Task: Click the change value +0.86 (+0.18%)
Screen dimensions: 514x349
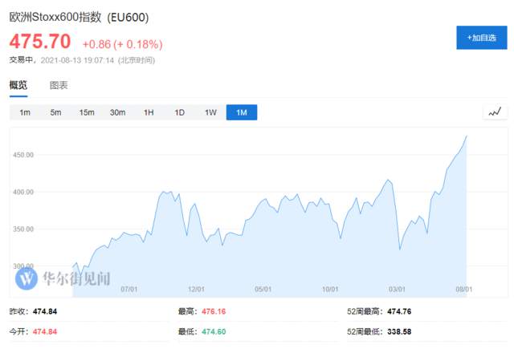Action: (122, 44)
